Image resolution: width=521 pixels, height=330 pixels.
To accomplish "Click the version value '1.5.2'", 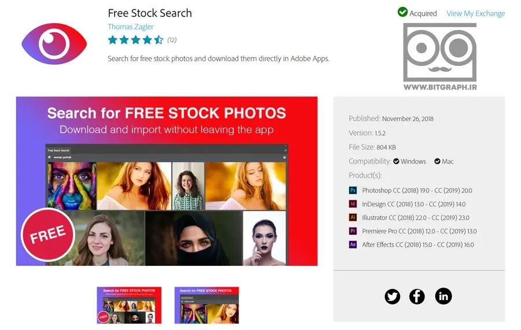I will click(x=380, y=134).
